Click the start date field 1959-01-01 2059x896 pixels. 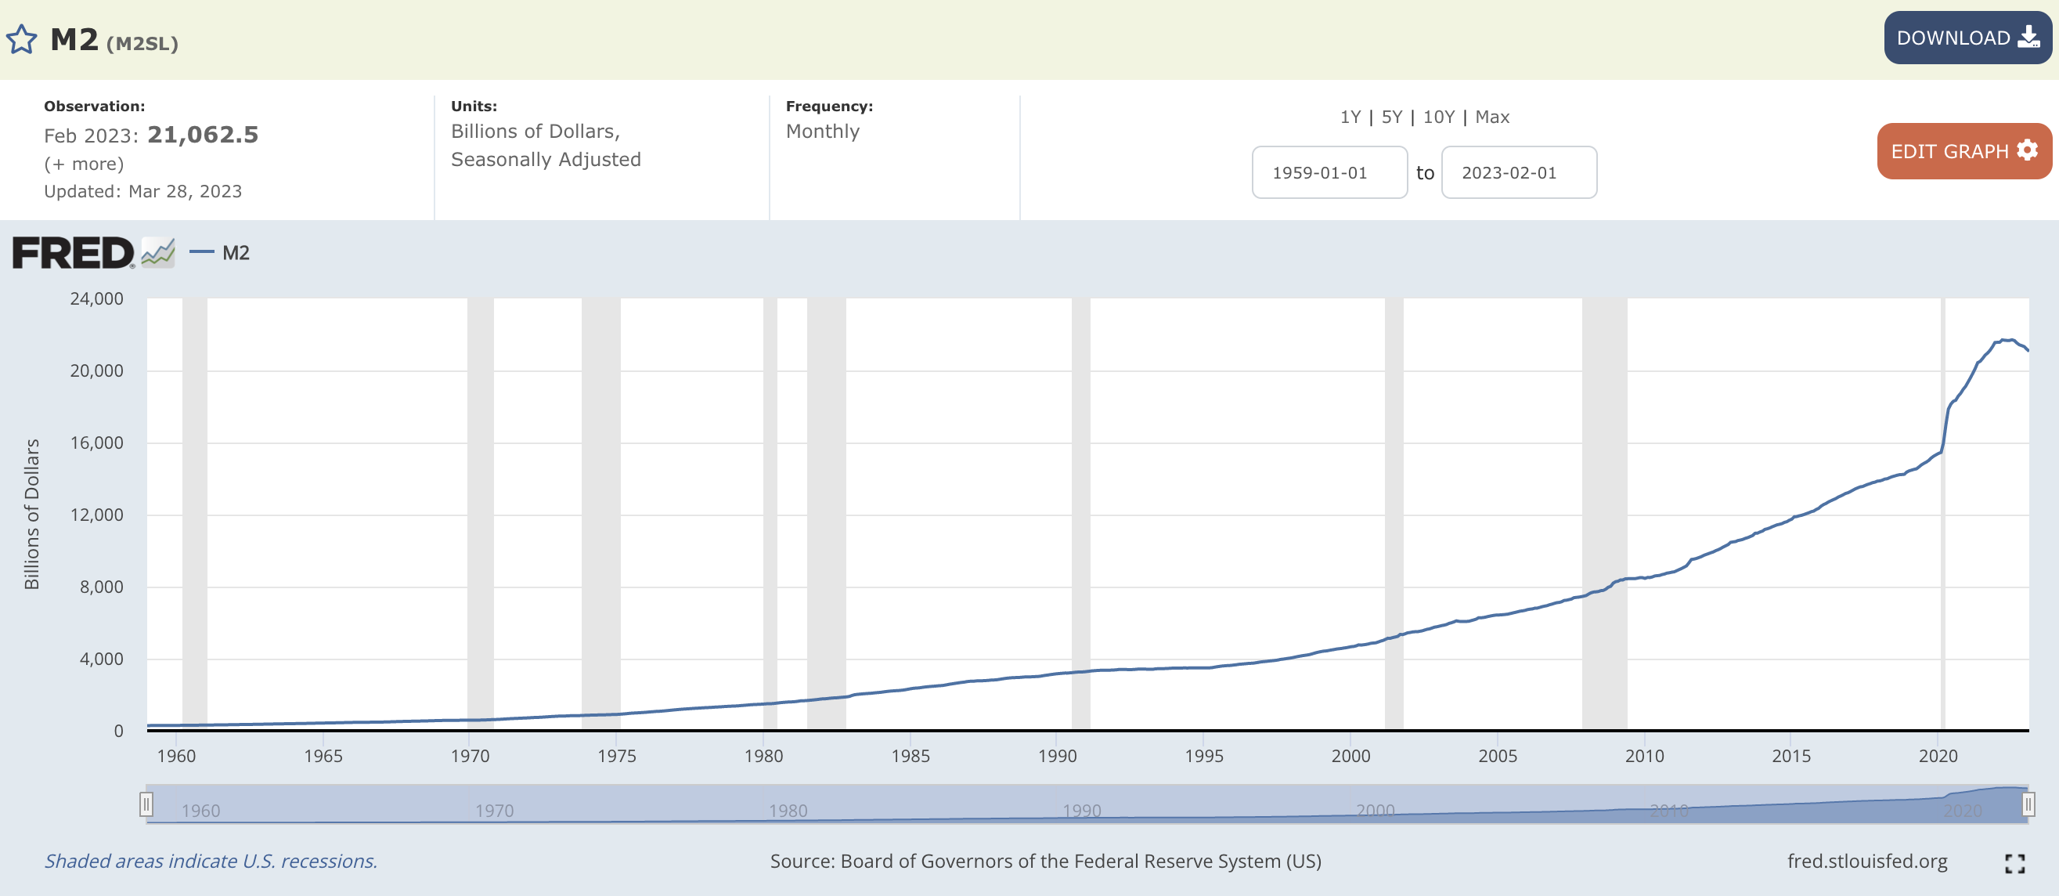1329,172
